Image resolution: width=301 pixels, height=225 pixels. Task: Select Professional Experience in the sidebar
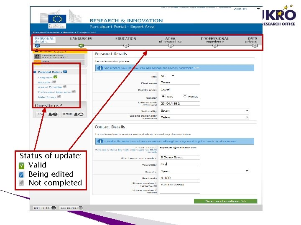coord(54,92)
